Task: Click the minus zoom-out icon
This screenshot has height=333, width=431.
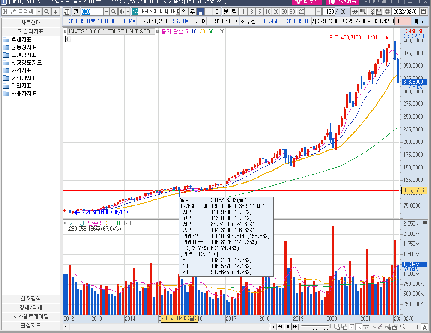Action: pyautogui.click(x=410, y=327)
